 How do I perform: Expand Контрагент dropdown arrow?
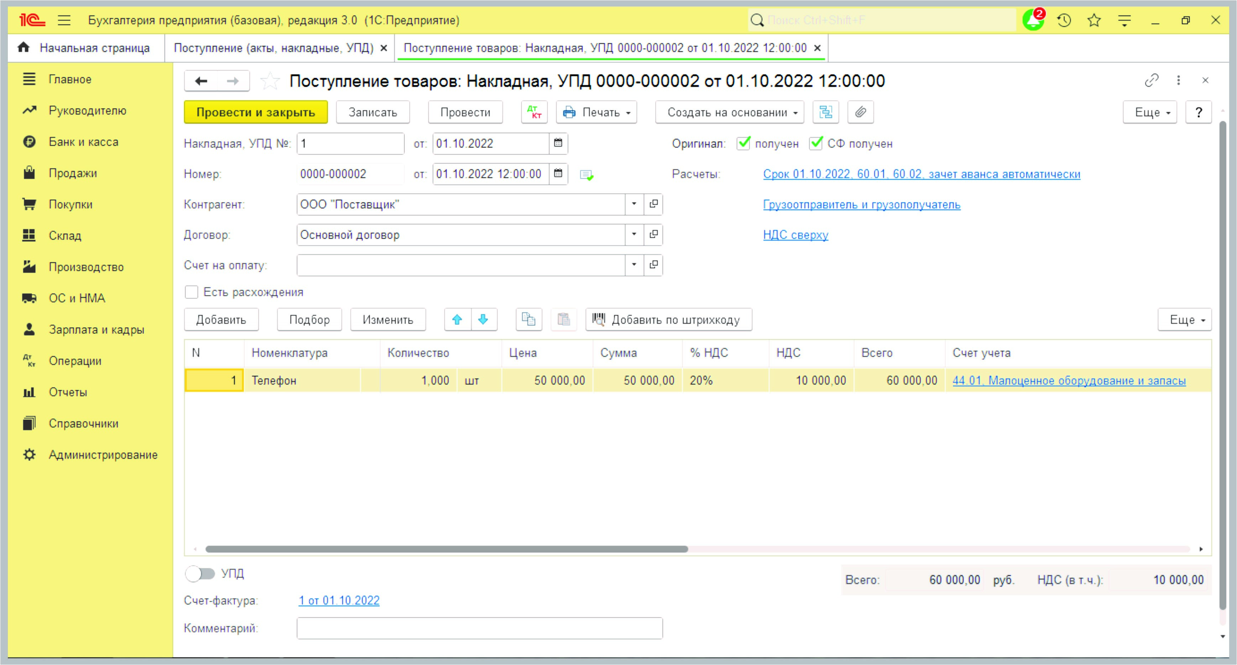coord(634,204)
